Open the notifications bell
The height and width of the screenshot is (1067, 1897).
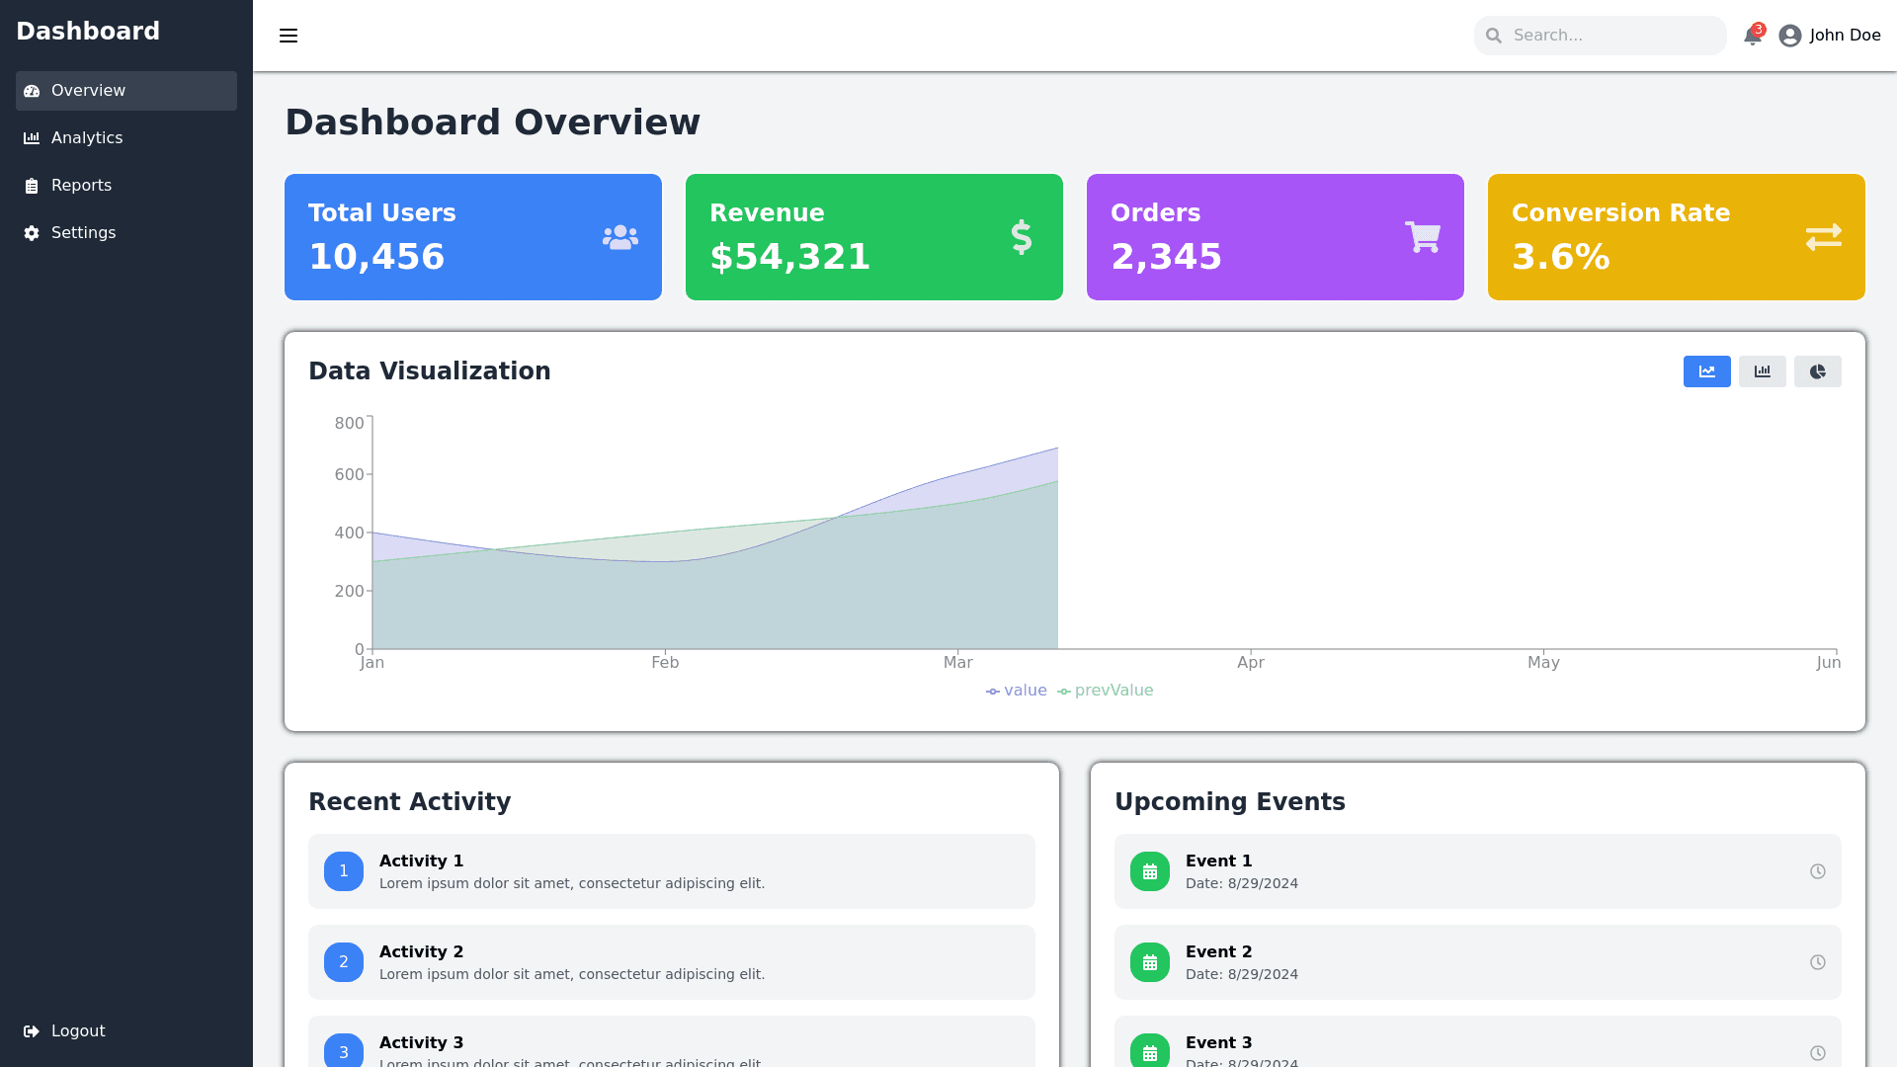[1753, 36]
